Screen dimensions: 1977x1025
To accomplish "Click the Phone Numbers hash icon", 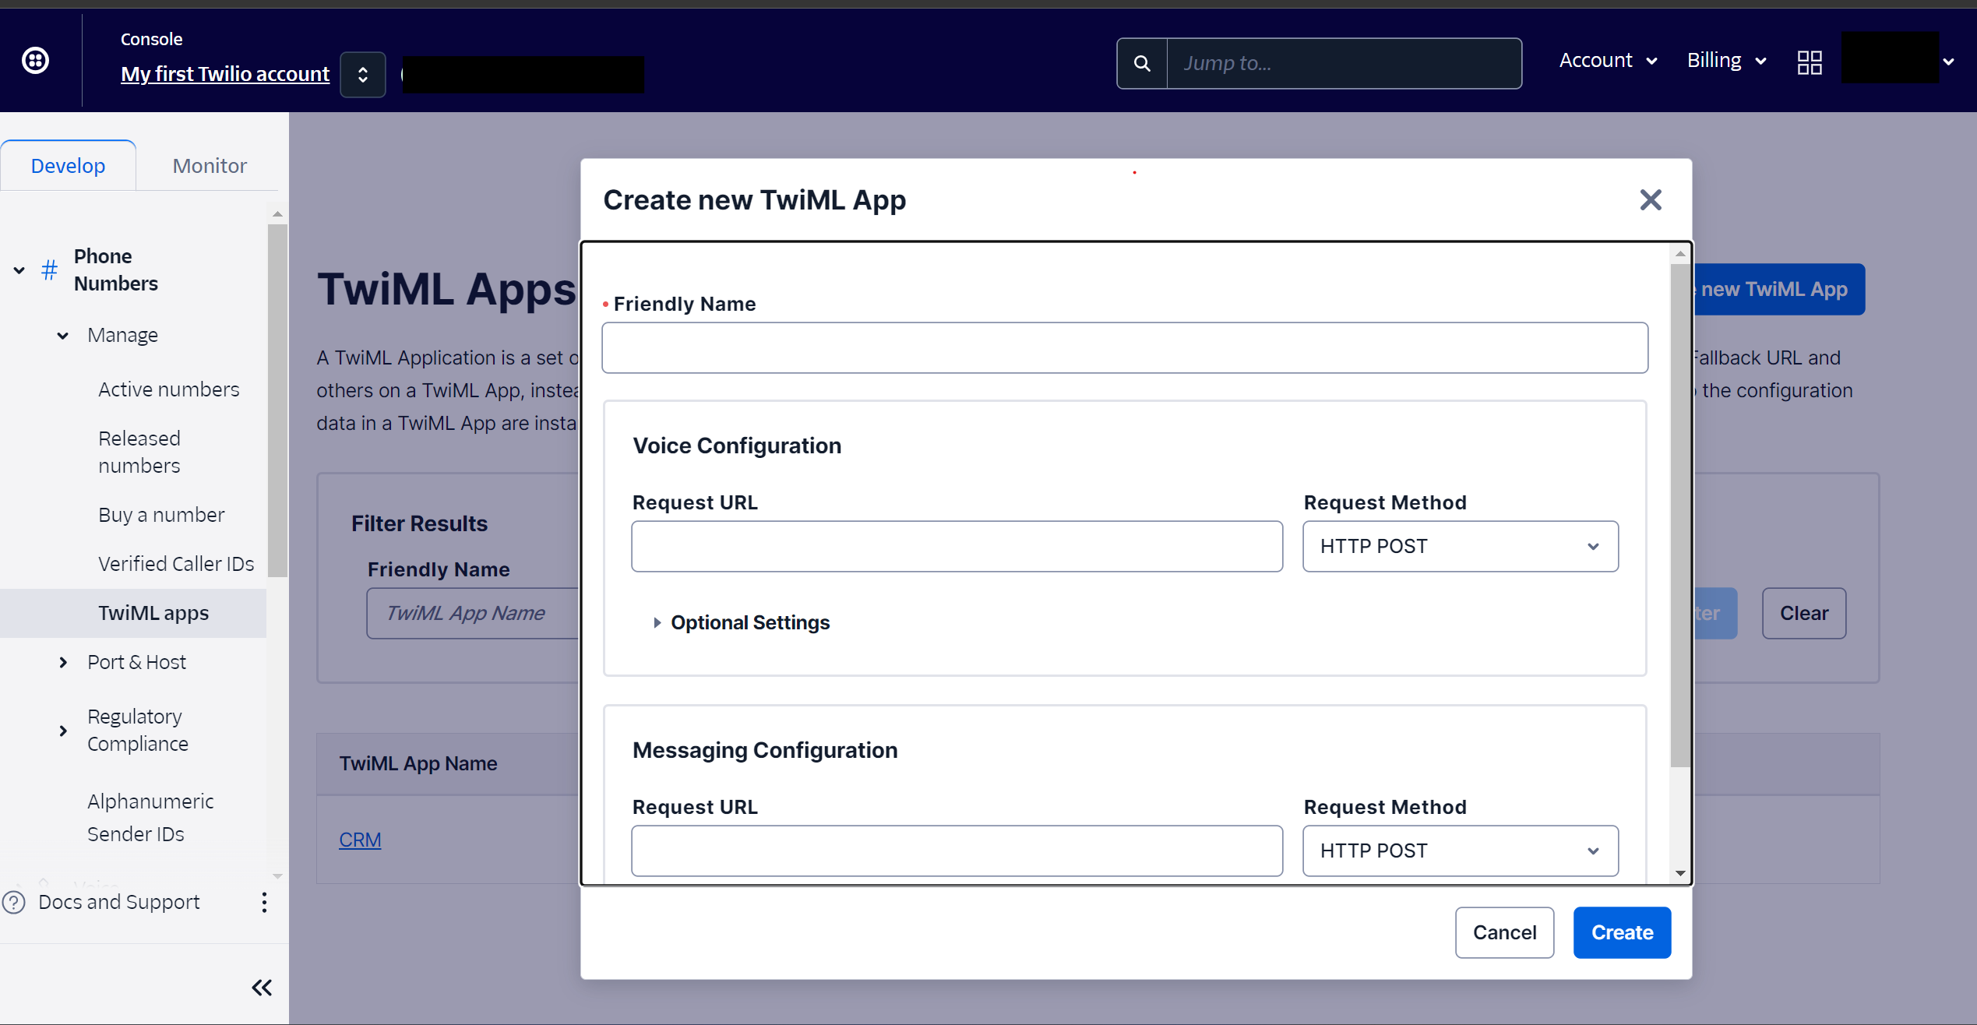I will pos(49,270).
